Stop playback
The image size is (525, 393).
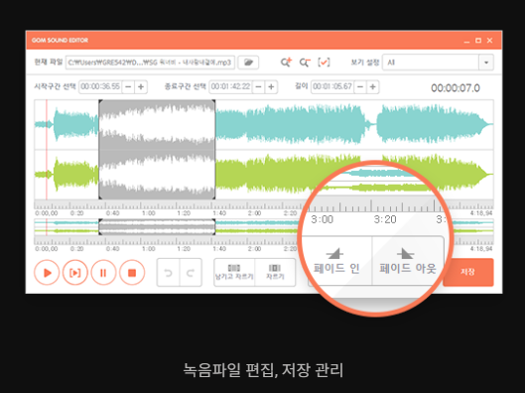pos(132,273)
